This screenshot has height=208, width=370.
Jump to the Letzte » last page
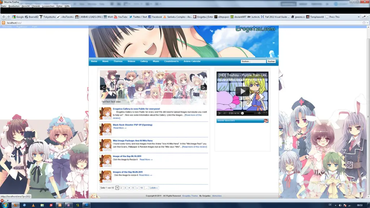[x=153, y=188]
